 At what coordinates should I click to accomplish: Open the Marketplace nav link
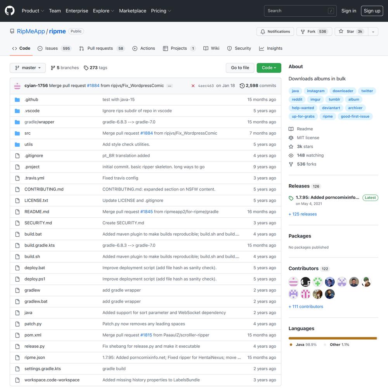pos(133,10)
